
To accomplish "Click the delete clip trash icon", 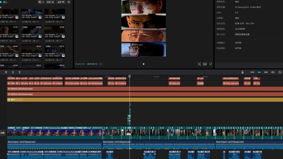I will click(x=27, y=72).
